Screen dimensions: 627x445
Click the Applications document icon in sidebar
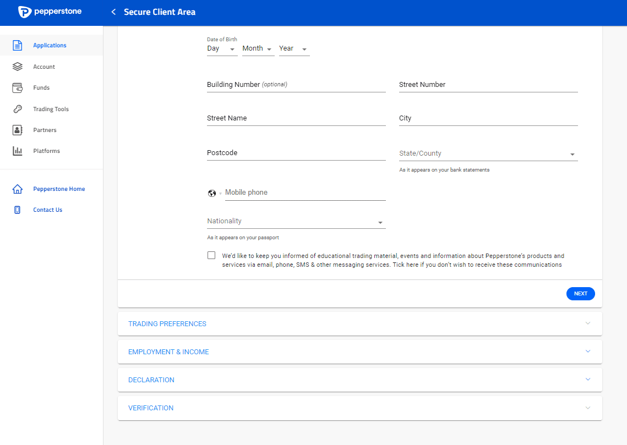click(x=18, y=46)
